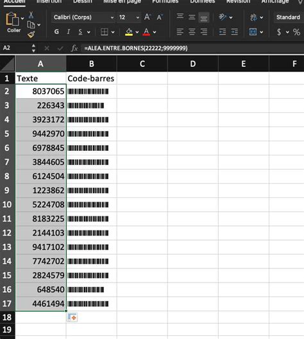Decrease indent icon
This screenshot has height=339, width=304.
(223, 32)
